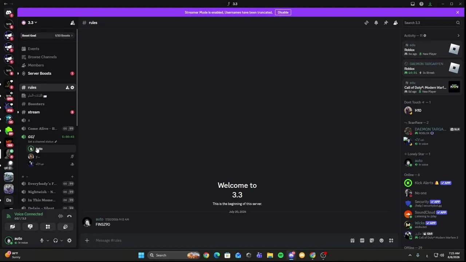This screenshot has width=466, height=262.
Task: Dismiss the Streamer Mode banner
Action: (458, 12)
